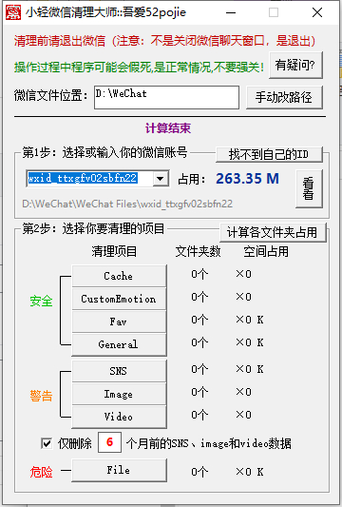Clean the Cache item

coord(119,276)
